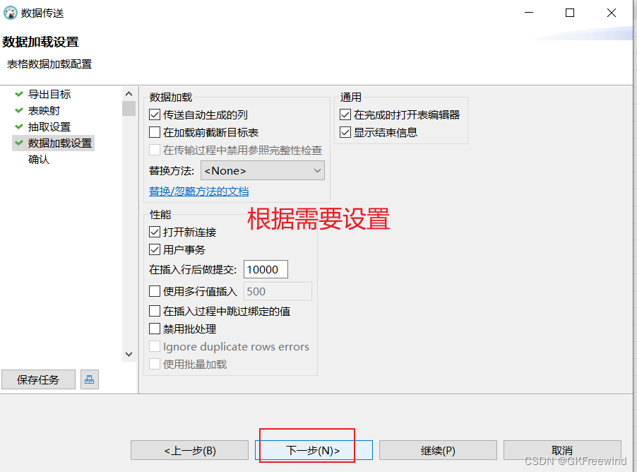
Task: Uncheck 在完成时打开表编辑器 option
Action: pos(345,114)
